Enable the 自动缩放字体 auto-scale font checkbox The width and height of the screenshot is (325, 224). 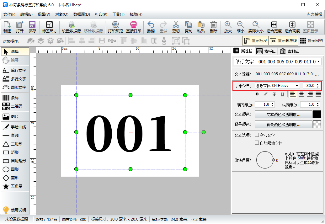[x=257, y=143]
